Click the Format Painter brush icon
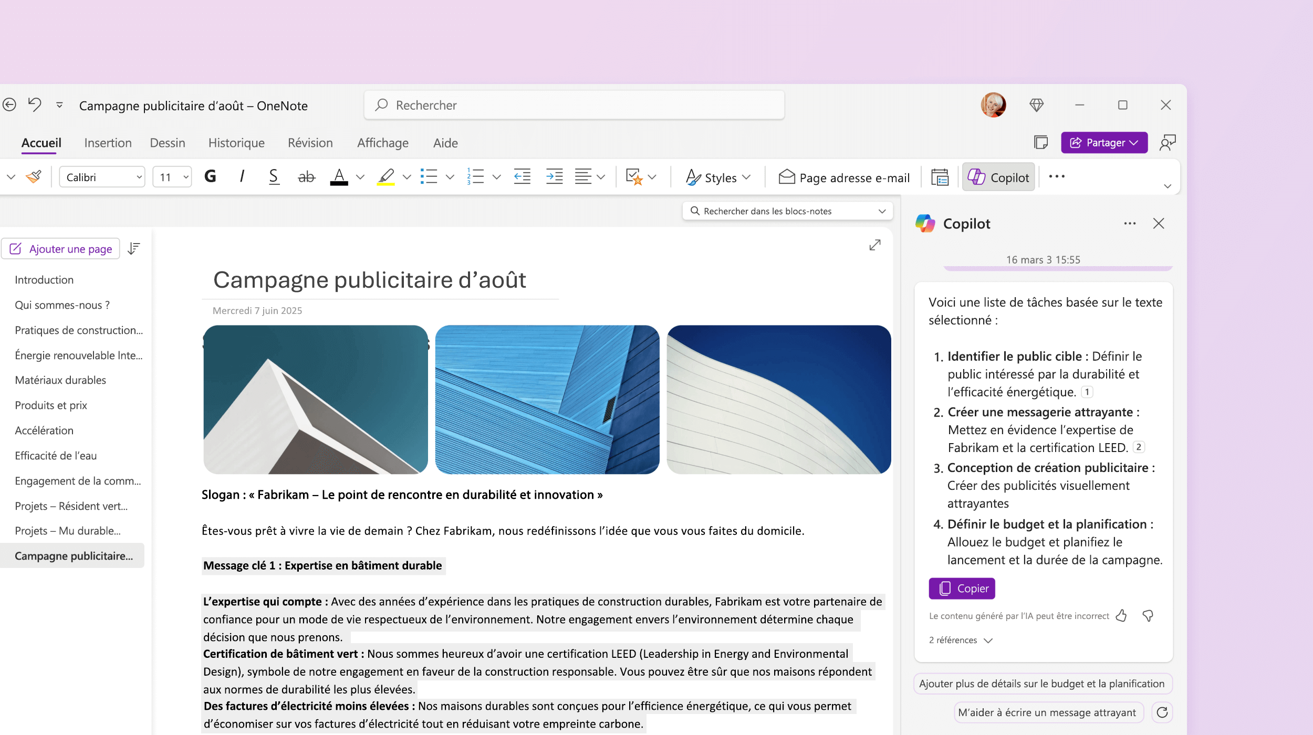This screenshot has height=735, width=1313. 34,177
